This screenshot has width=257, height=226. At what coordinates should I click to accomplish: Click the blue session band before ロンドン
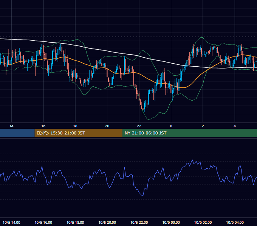coord(17,133)
